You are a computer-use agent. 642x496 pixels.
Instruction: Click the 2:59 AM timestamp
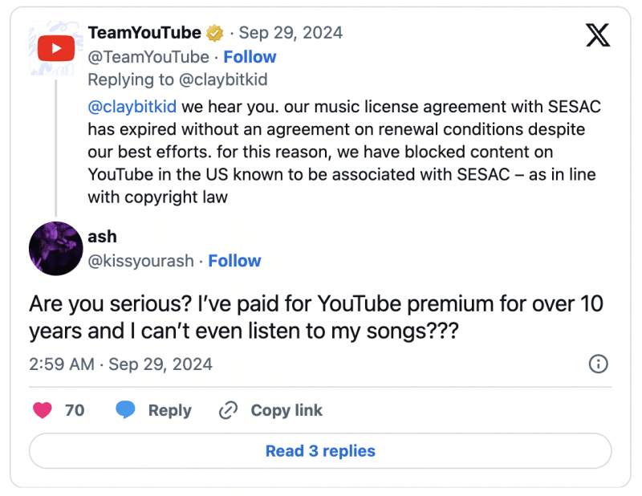coord(60,364)
